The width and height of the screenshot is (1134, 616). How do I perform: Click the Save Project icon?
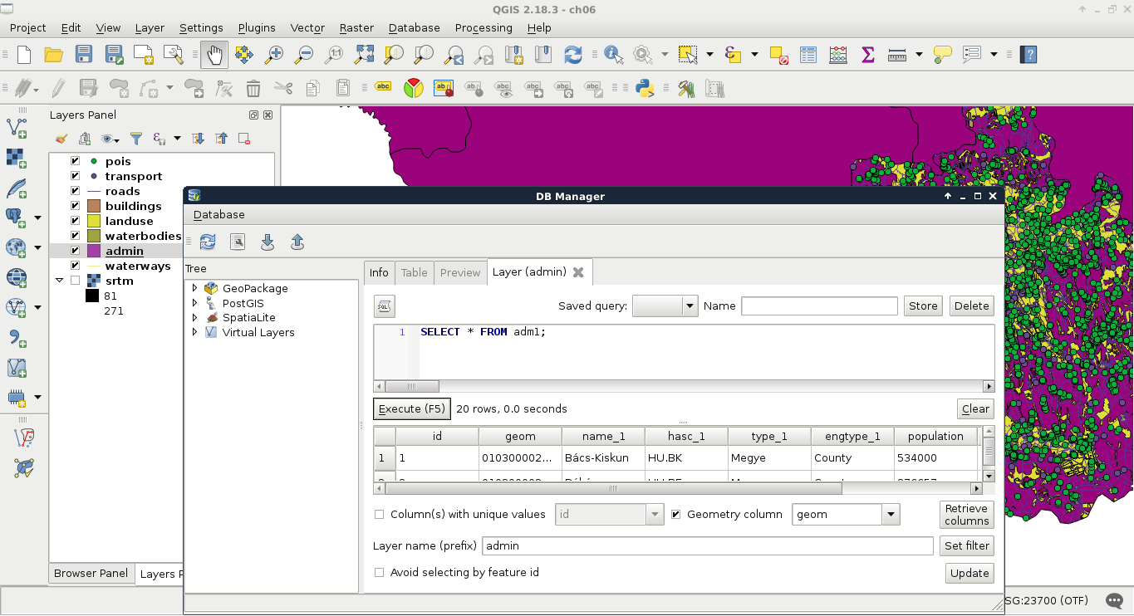[84, 55]
